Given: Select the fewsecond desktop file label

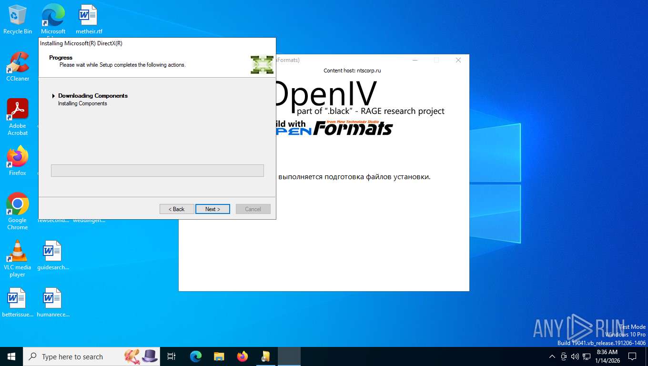Looking at the screenshot, I should (x=53, y=220).
